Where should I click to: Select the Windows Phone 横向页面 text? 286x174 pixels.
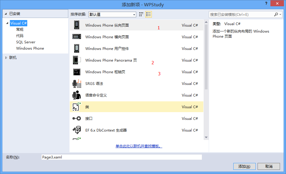107,37
